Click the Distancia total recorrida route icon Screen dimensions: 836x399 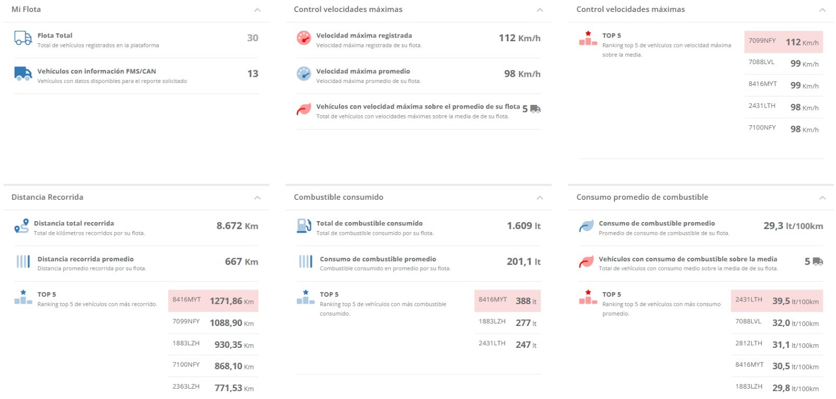point(21,226)
